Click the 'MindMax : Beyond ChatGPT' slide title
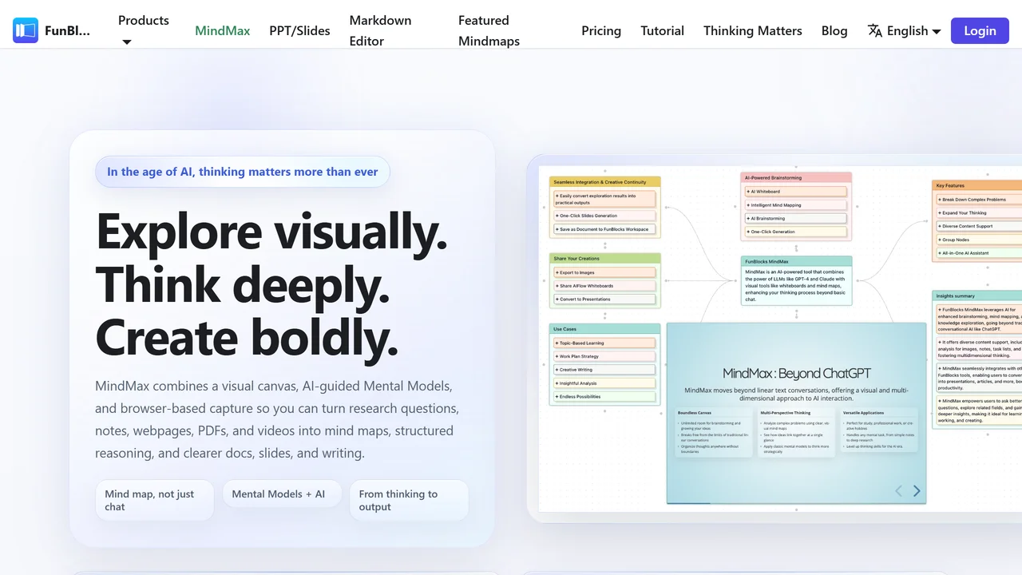 pyautogui.click(x=796, y=373)
